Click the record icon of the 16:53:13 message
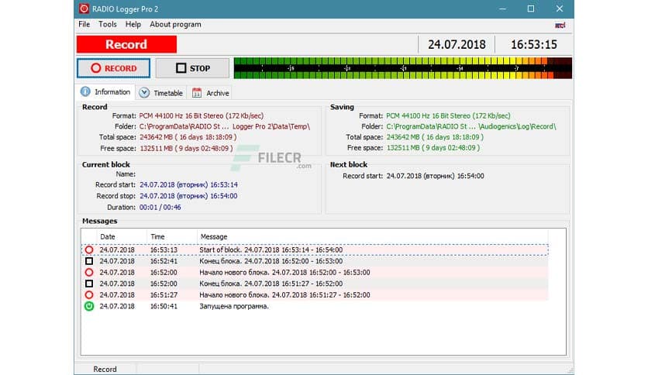This screenshot has height=375, width=648. [x=89, y=249]
